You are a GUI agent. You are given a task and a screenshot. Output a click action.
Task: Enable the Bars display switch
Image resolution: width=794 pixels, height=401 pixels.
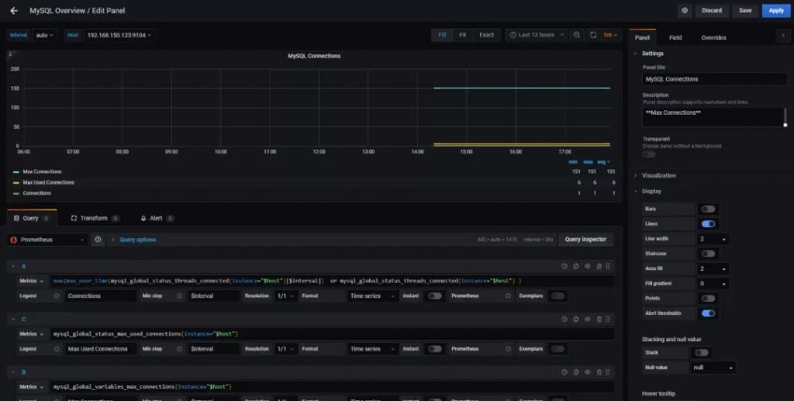click(x=708, y=209)
